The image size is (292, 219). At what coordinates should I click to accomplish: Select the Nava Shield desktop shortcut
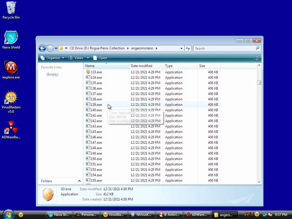pos(11,40)
